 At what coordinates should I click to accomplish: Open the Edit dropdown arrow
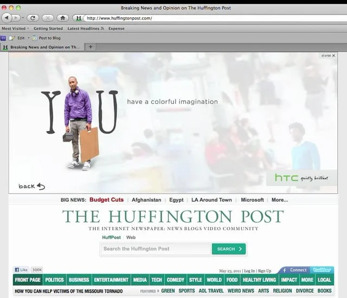pos(29,38)
